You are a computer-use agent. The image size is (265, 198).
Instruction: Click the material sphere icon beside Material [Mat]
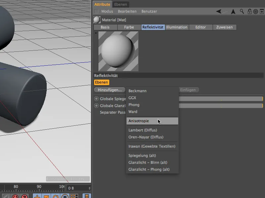point(97,20)
